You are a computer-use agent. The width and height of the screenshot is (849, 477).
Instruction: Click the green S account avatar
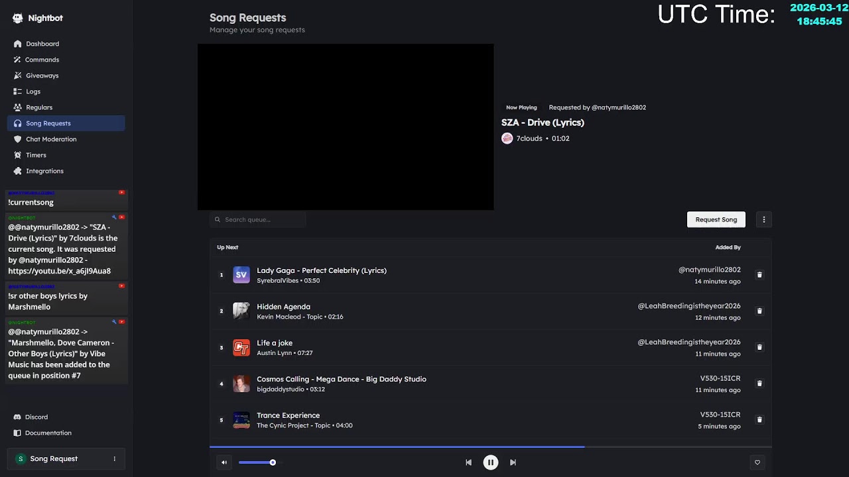pos(21,458)
